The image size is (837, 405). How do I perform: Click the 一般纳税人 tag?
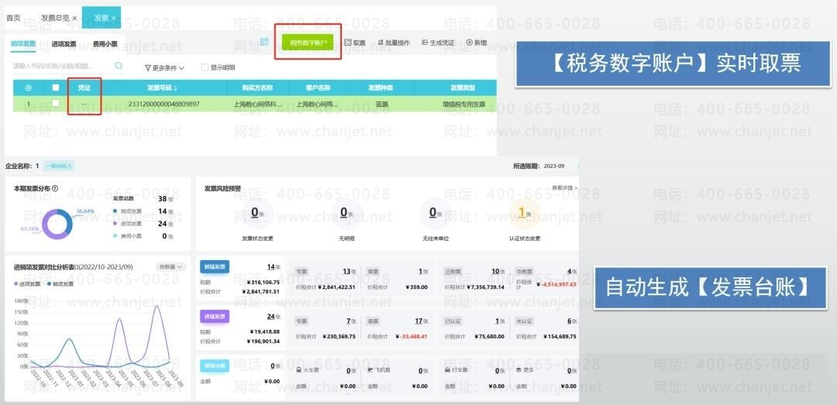59,166
